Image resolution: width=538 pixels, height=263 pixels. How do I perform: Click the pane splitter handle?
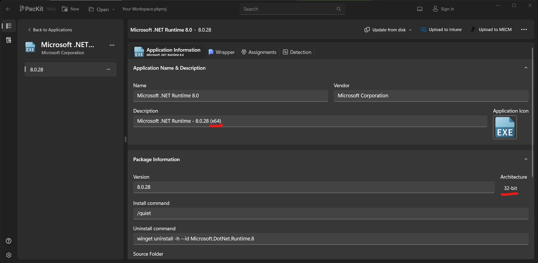coord(126,139)
